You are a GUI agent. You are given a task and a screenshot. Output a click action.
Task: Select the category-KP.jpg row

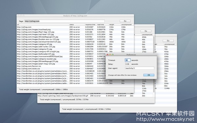[x=75, y=44]
